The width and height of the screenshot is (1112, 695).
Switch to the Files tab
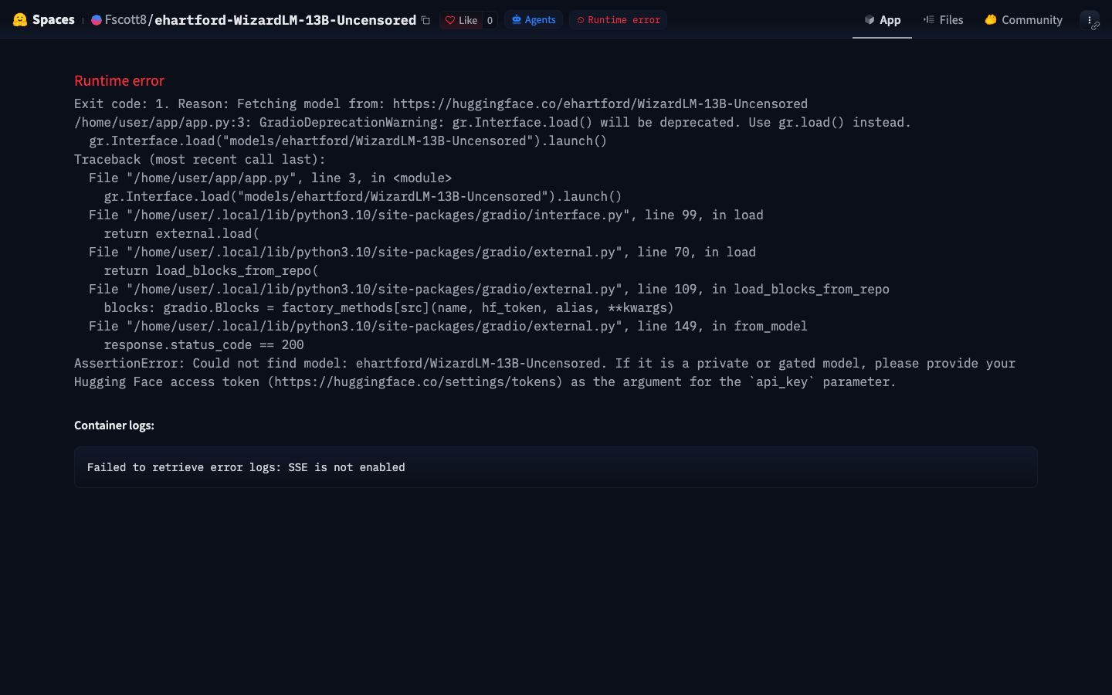click(943, 20)
